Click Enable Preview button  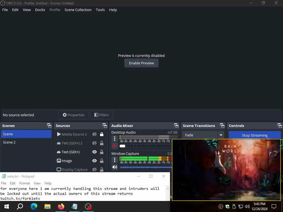tap(141, 63)
